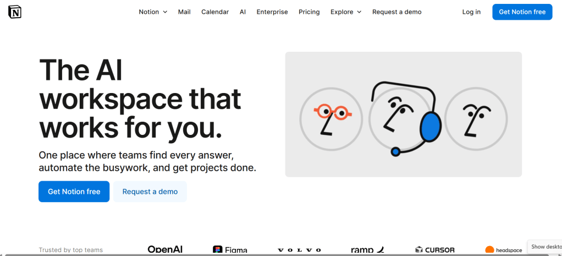Open the Calendar menu item
562x256 pixels.
click(x=215, y=12)
